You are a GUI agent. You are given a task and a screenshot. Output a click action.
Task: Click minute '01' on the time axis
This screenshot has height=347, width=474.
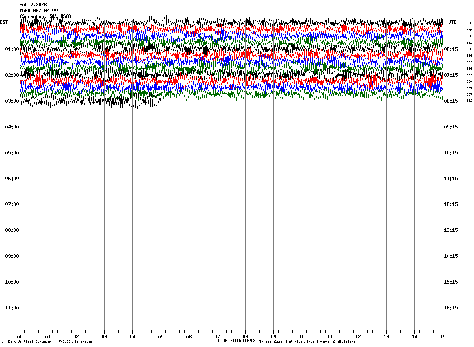(x=48, y=336)
